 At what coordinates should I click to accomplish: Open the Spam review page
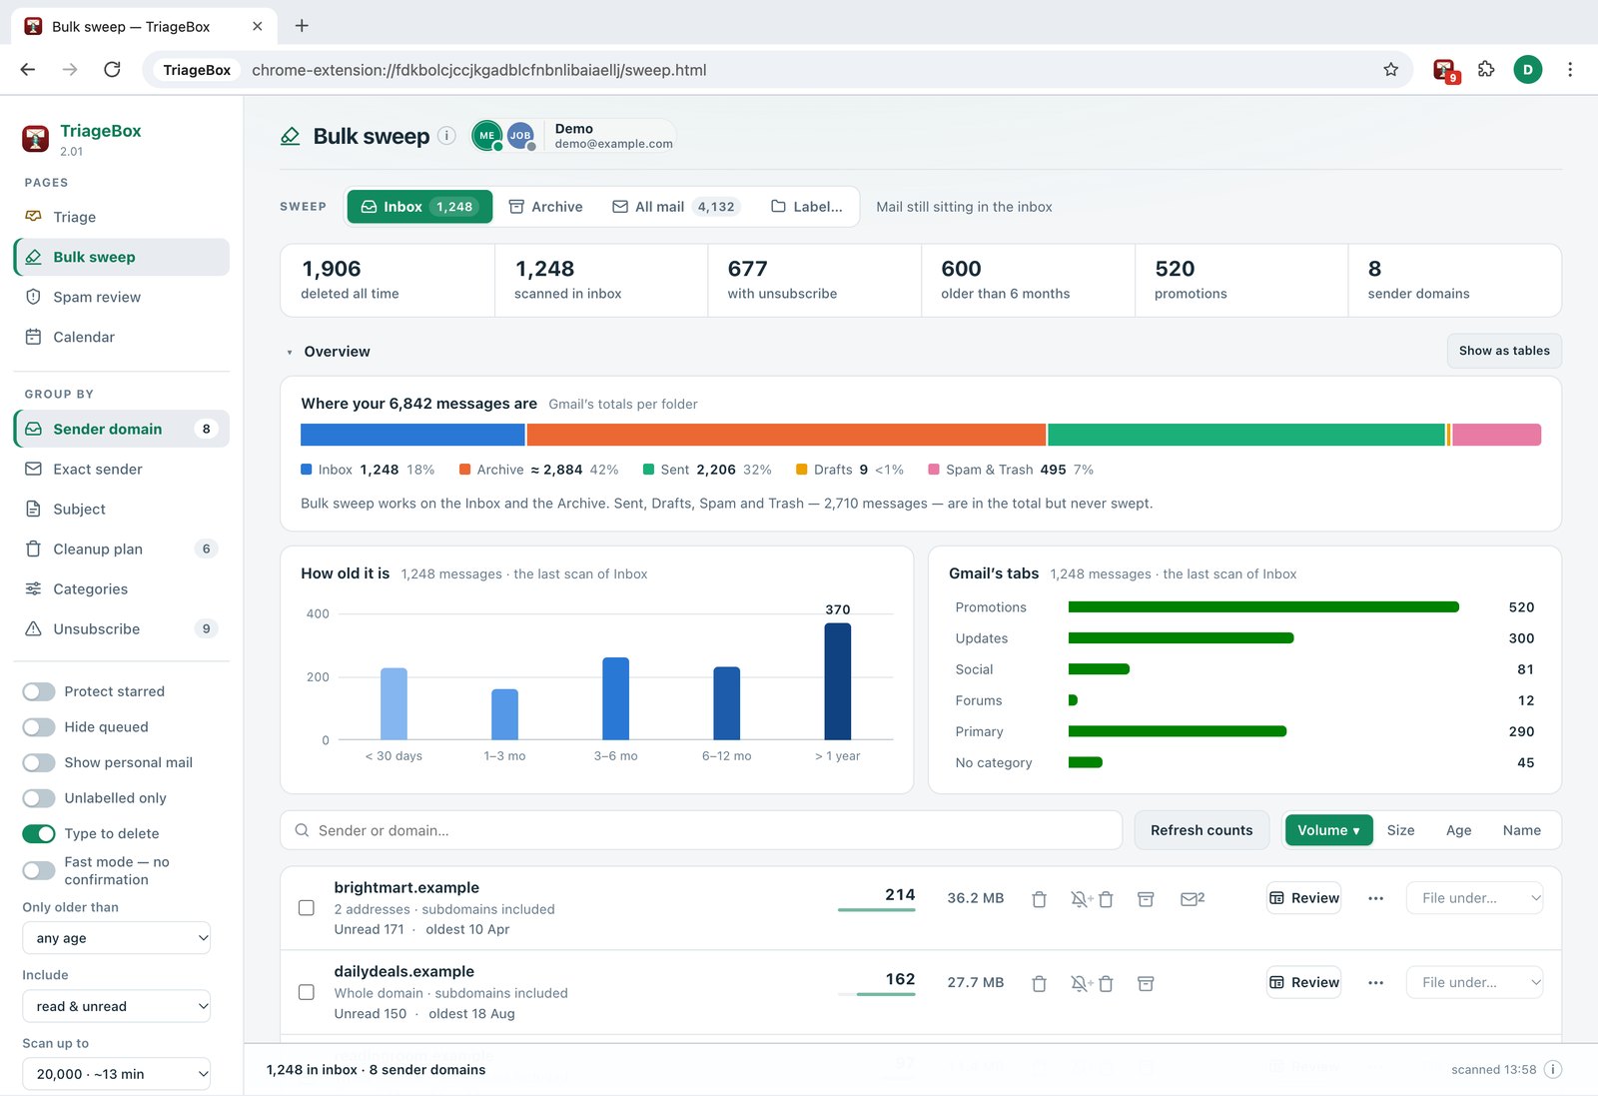(122, 297)
